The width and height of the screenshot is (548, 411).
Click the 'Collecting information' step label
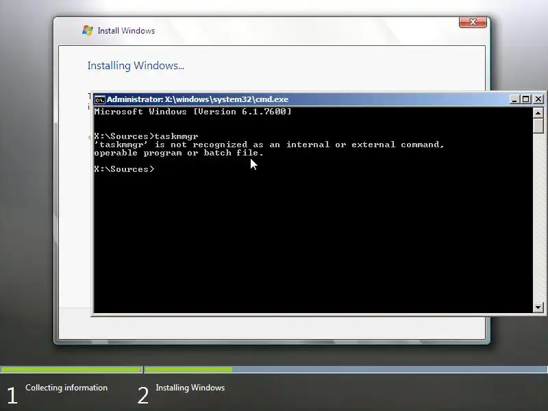click(66, 388)
